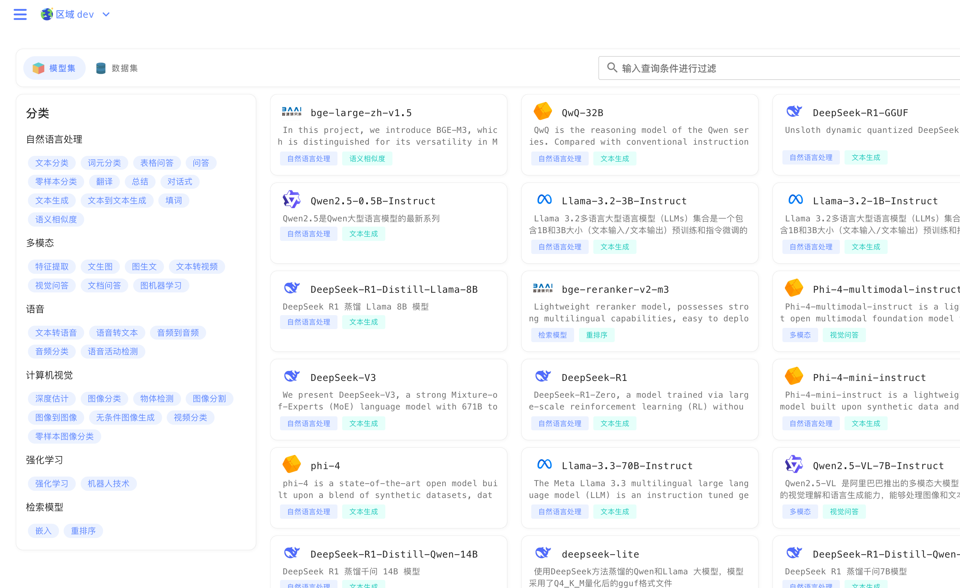Screen dimensions: 960x588
Task: Switch to the 模型集 tab
Action: (x=55, y=68)
